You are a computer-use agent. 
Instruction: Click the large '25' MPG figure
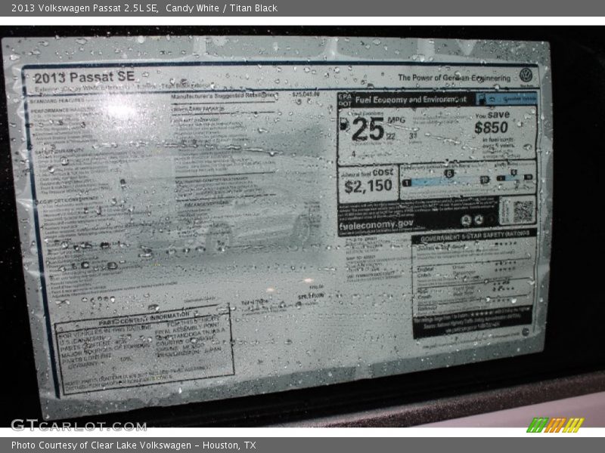tap(368, 129)
